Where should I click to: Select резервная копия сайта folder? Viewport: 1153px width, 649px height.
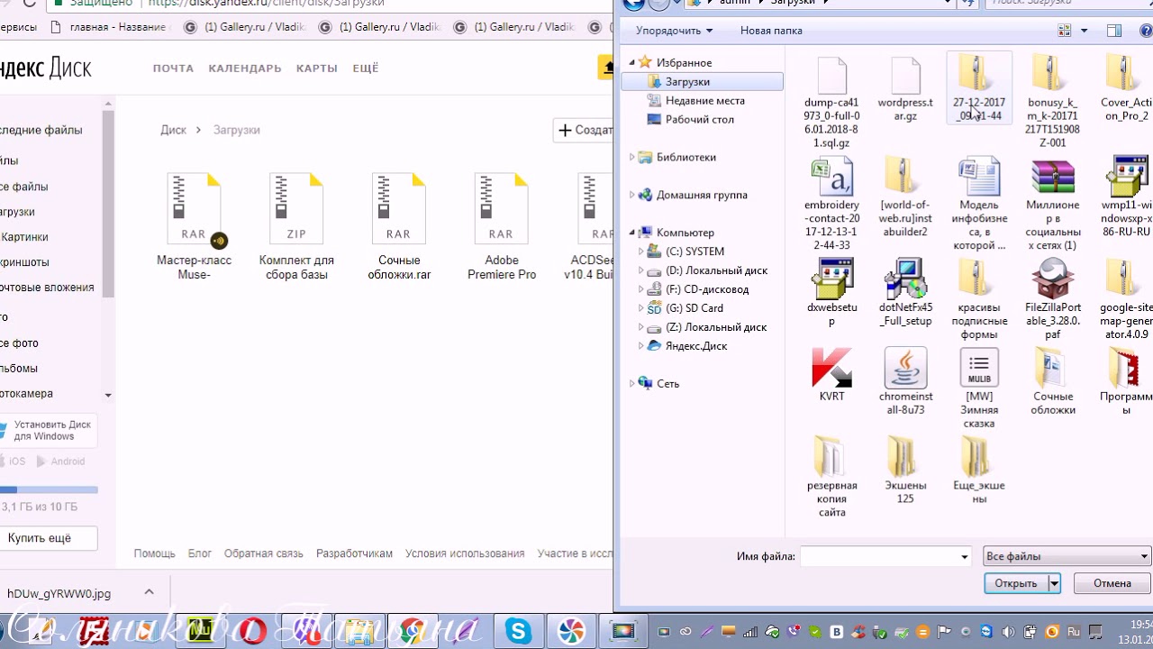tap(831, 478)
